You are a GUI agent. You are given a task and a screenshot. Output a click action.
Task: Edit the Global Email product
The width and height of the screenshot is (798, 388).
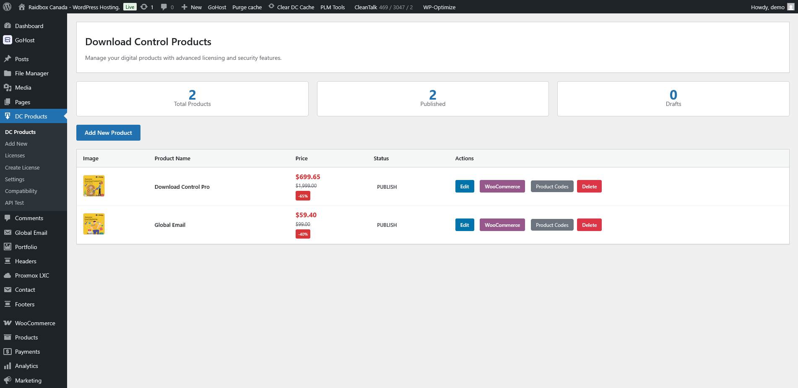[x=465, y=225]
